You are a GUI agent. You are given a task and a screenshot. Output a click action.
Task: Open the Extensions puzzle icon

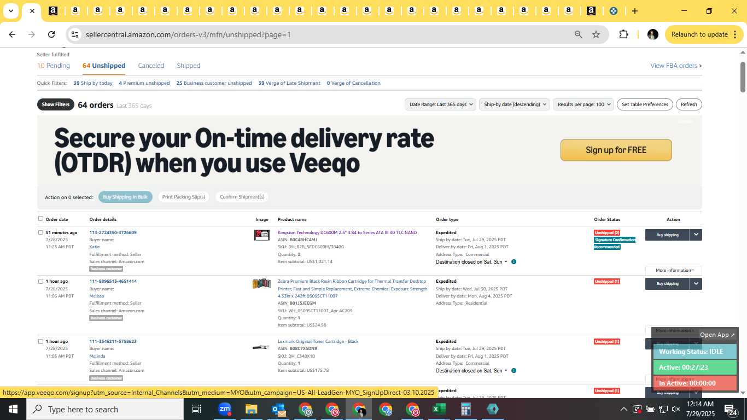(623, 34)
